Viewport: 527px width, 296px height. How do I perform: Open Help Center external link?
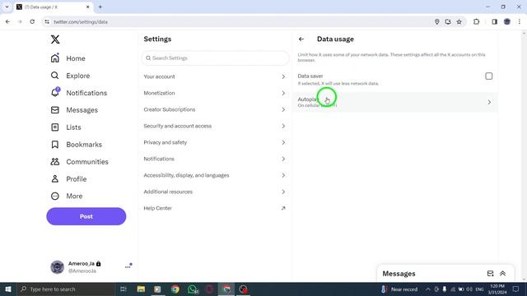[x=214, y=208]
